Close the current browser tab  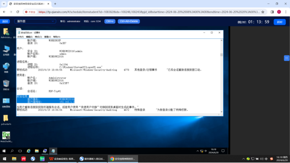pyautogui.click(x=48, y=4)
